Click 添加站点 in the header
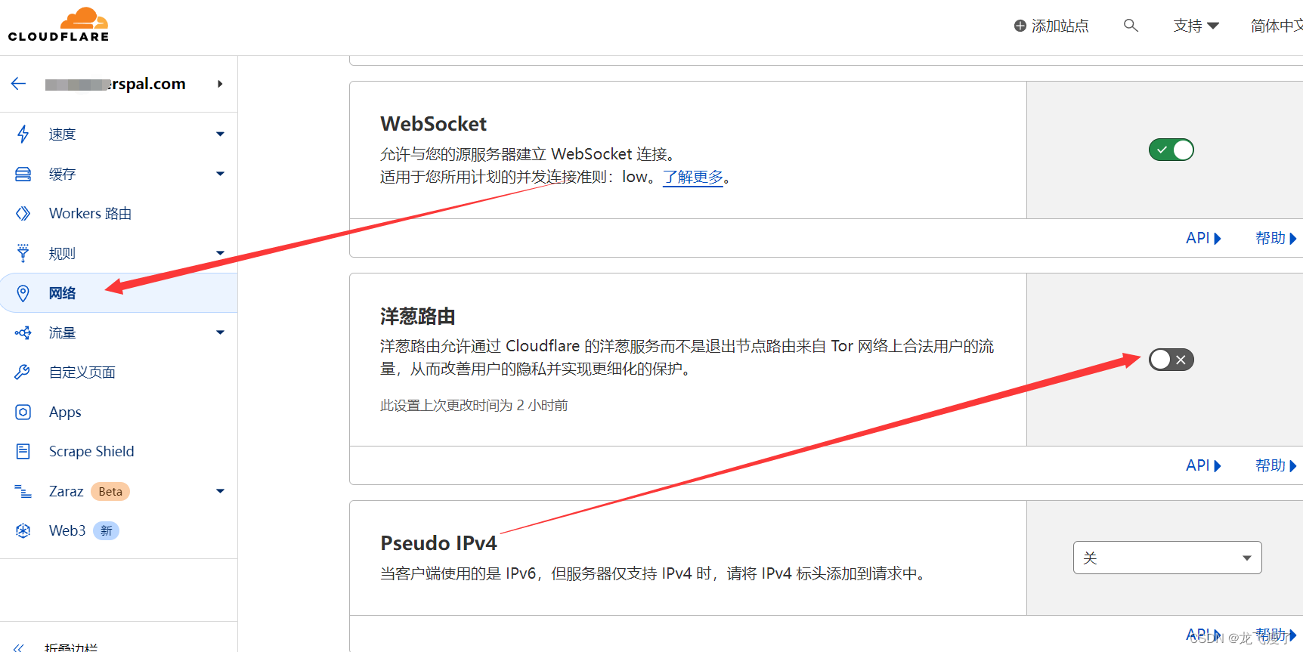The height and width of the screenshot is (652, 1303). pyautogui.click(x=1051, y=26)
